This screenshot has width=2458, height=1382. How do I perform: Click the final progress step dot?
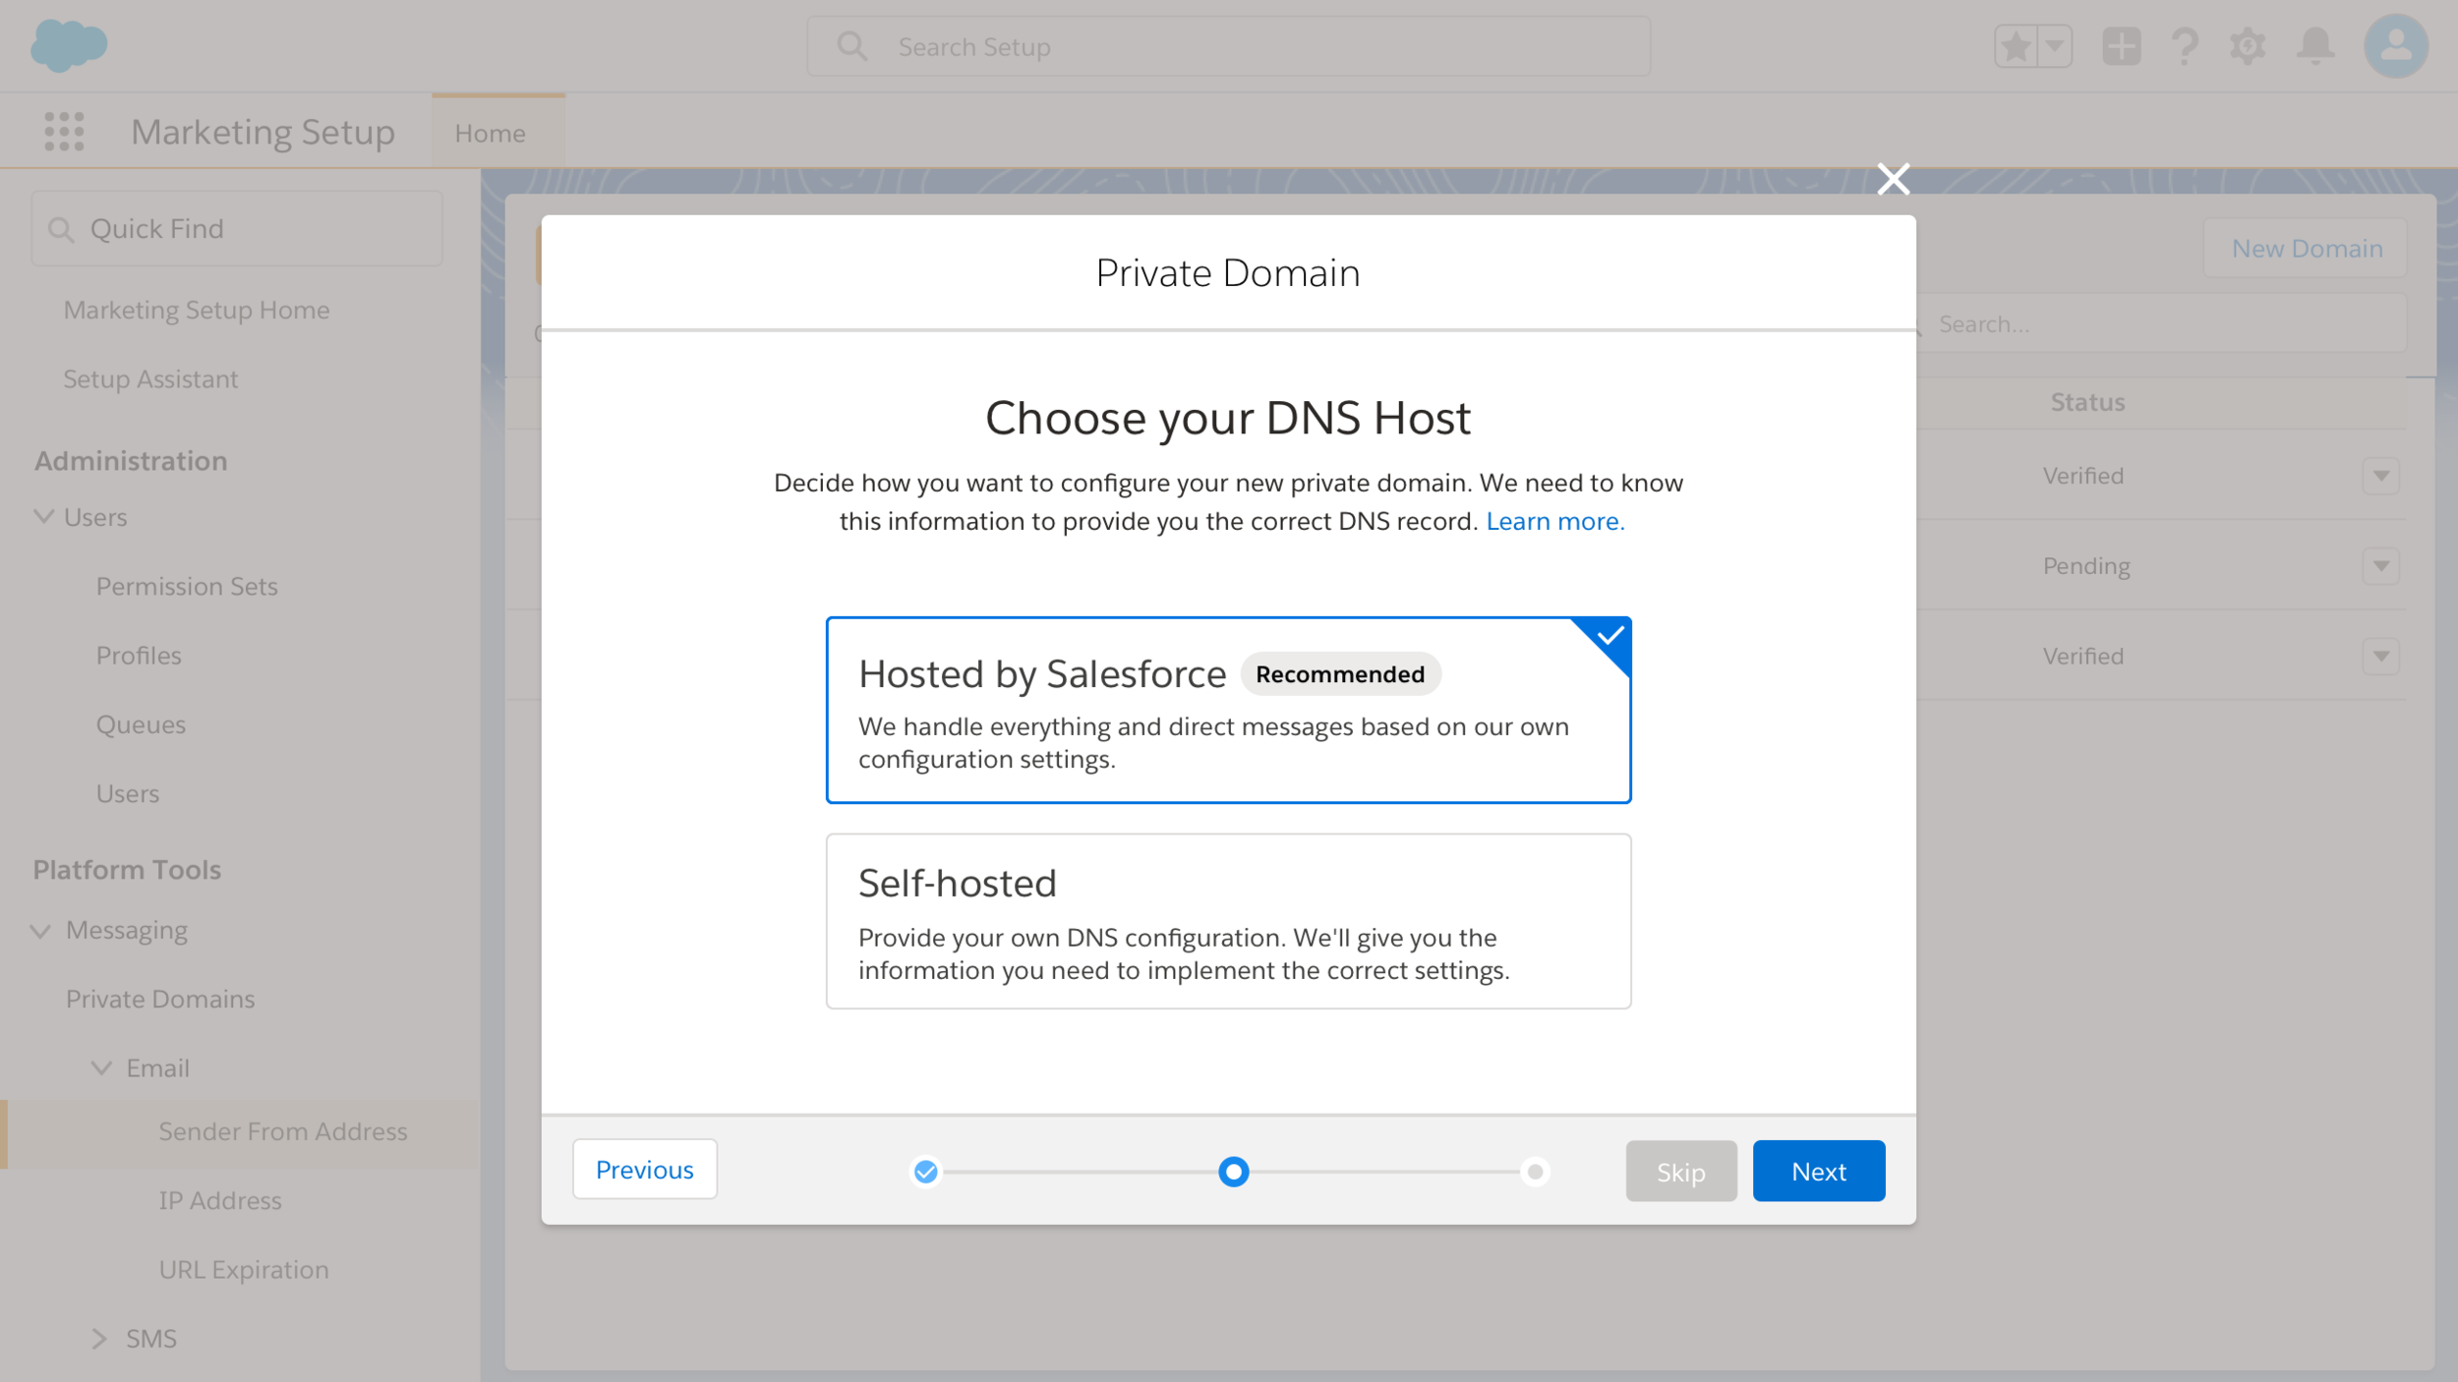pos(1535,1171)
